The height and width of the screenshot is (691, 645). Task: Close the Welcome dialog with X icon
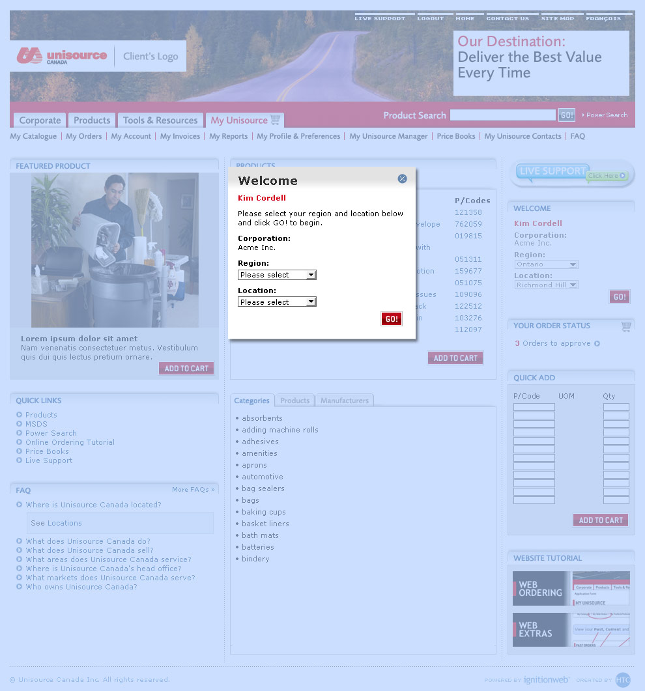pos(402,178)
